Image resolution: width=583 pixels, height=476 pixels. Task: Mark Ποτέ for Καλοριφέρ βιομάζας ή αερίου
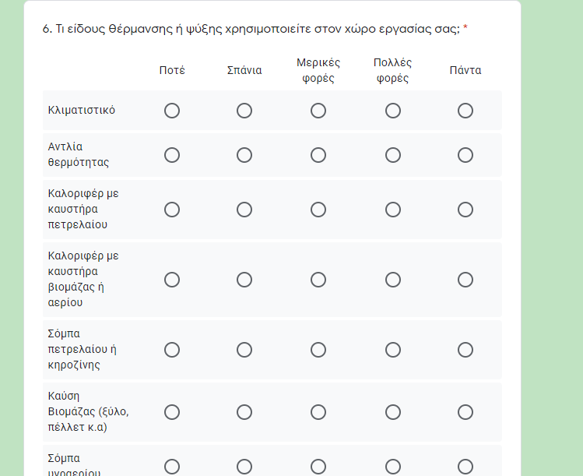click(172, 280)
